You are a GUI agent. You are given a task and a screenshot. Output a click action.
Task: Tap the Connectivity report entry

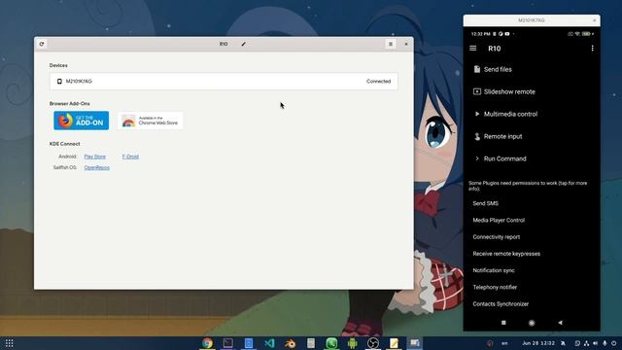497,237
